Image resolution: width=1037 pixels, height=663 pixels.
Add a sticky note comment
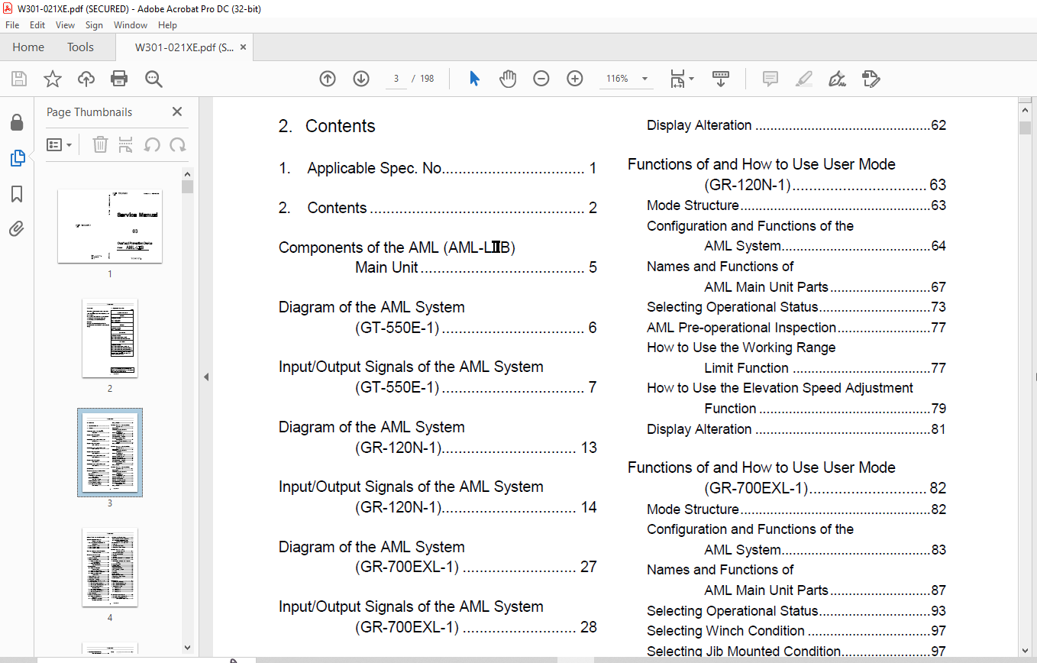pos(770,79)
